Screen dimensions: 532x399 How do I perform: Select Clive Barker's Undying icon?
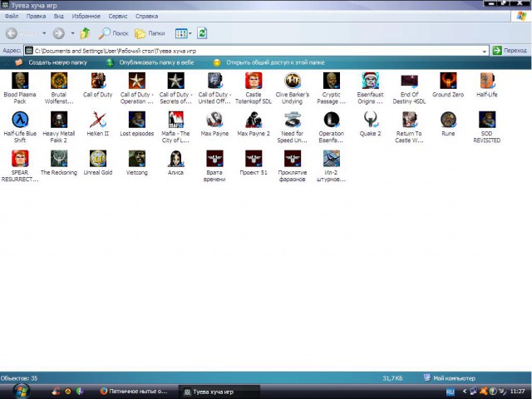(x=293, y=81)
